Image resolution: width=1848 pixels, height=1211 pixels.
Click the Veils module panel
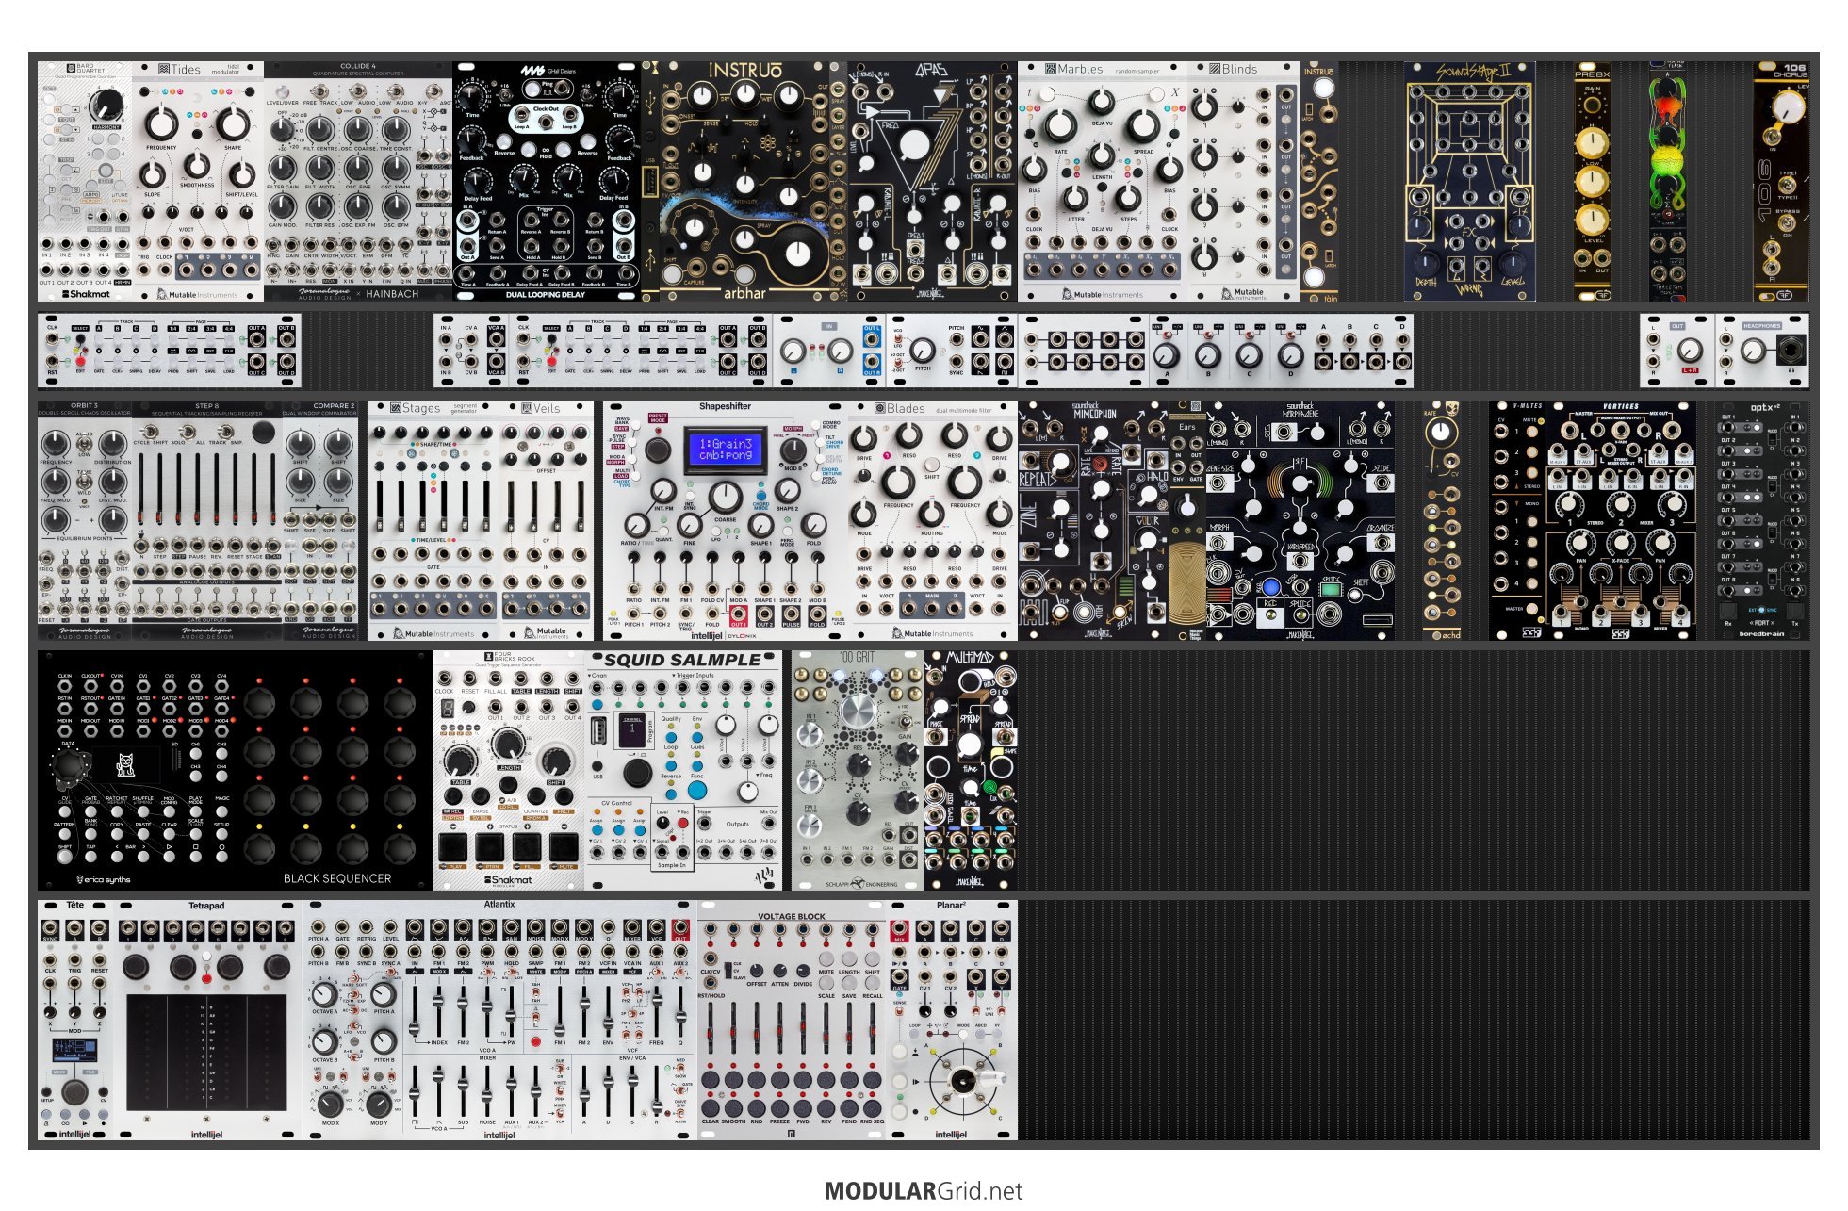click(x=547, y=521)
